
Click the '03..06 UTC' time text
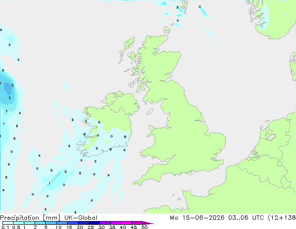pyautogui.click(x=246, y=218)
